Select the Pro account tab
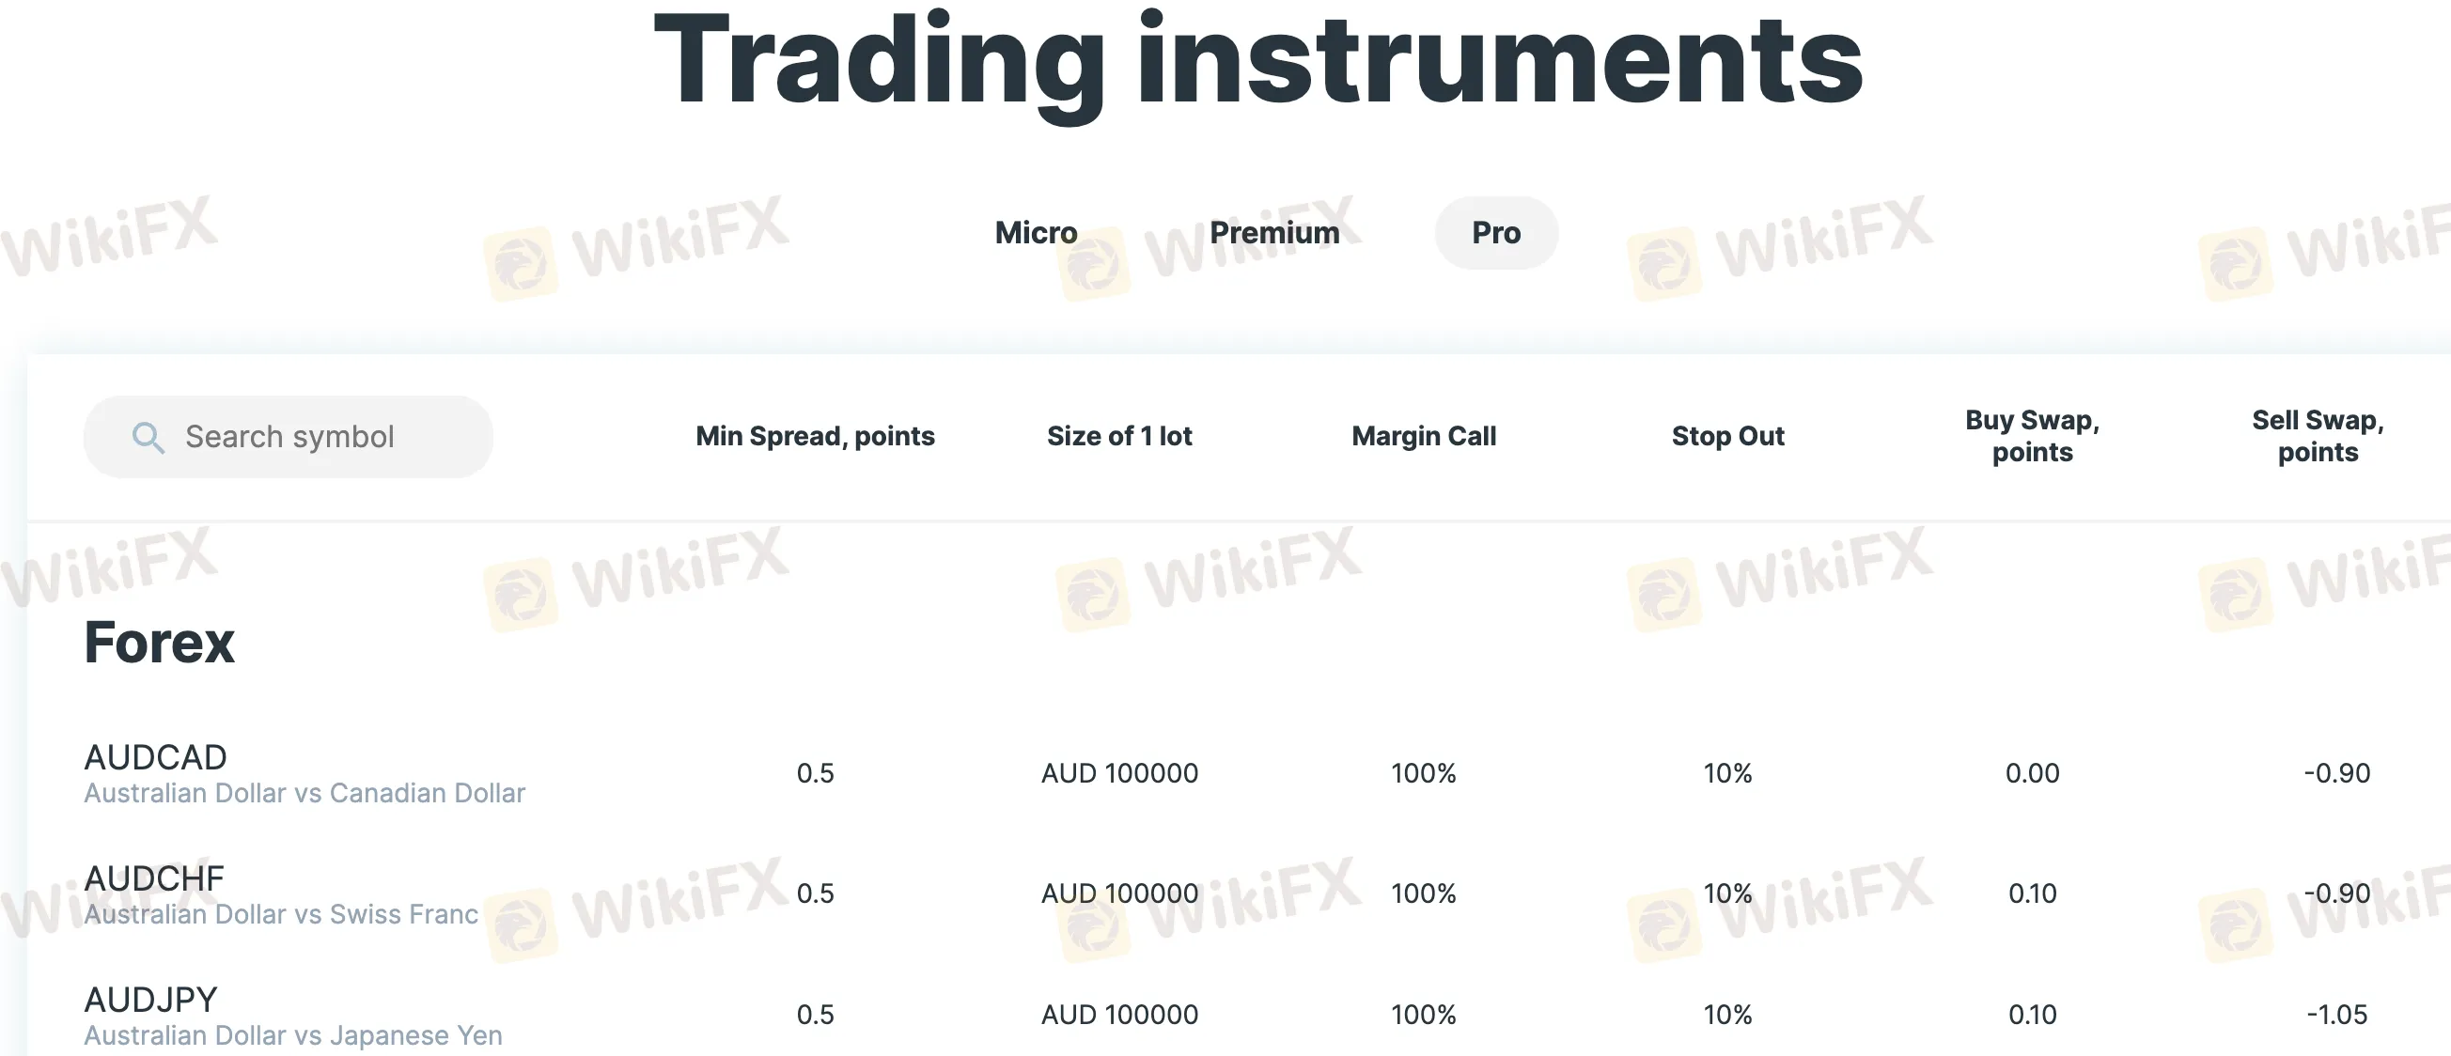Screen dimensions: 2451x1056 tap(1496, 233)
